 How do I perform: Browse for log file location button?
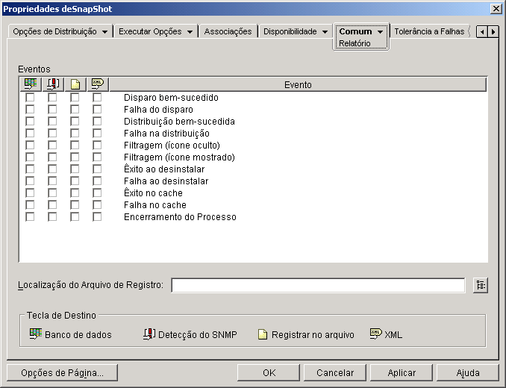click(481, 286)
